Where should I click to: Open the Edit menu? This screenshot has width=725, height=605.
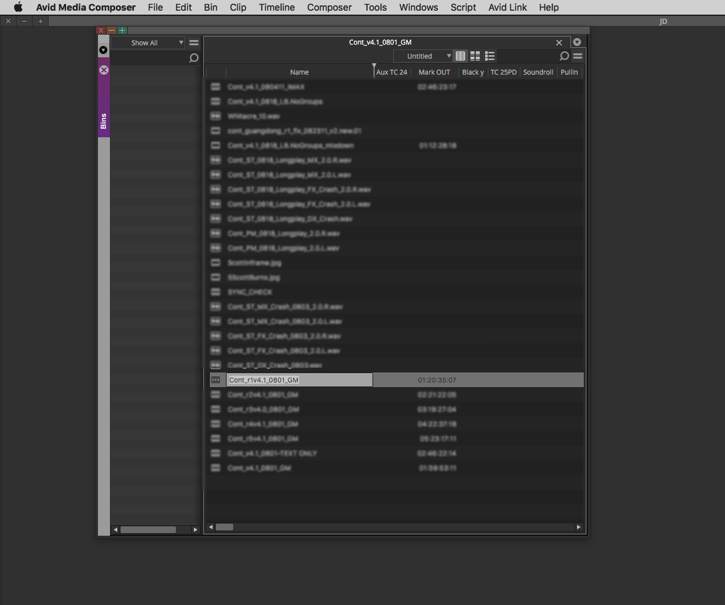click(x=183, y=7)
